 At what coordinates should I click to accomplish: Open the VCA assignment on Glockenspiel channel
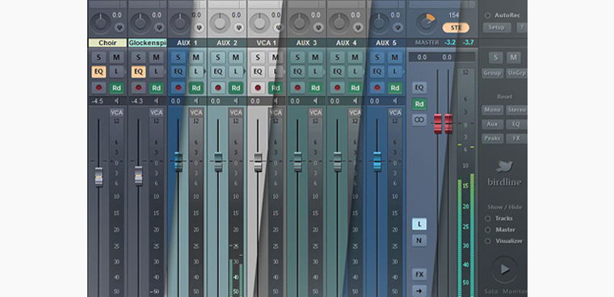[x=156, y=113]
